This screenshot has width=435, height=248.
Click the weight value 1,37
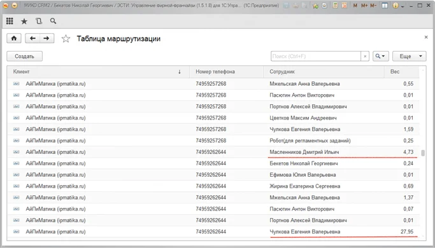pos(408,197)
